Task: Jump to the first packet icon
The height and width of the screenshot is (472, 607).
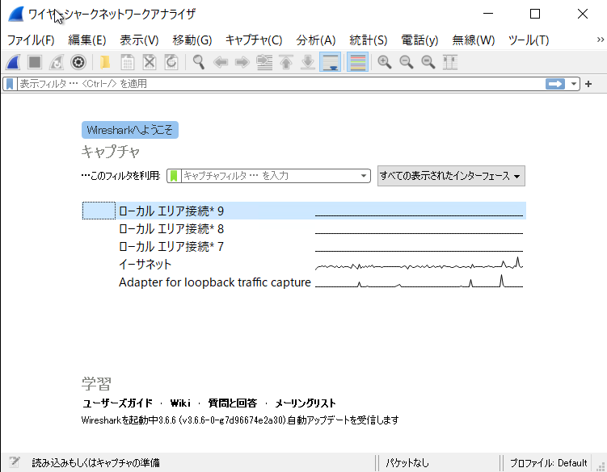Action: (286, 62)
